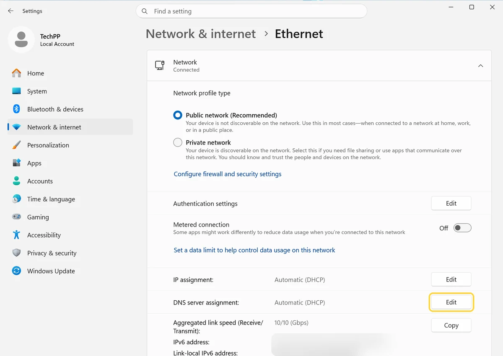Click the Accessibility figure icon
The height and width of the screenshot is (356, 503).
point(16,235)
